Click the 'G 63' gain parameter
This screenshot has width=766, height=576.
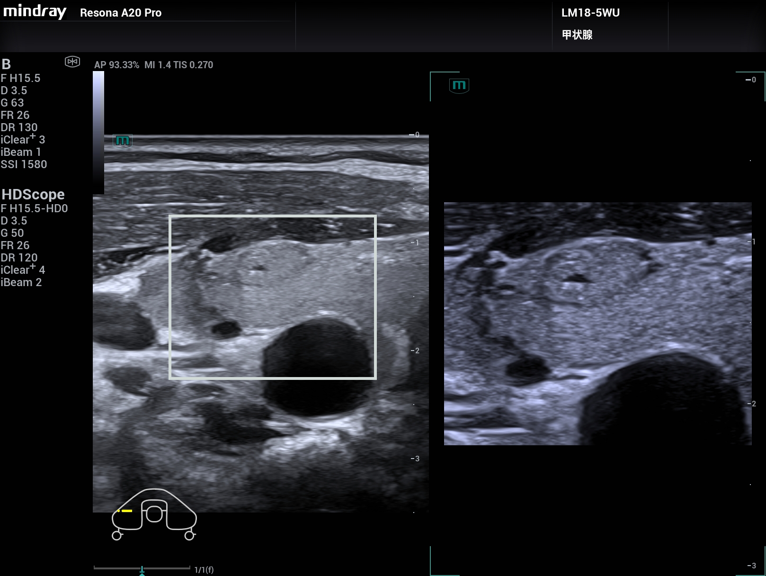(12, 103)
